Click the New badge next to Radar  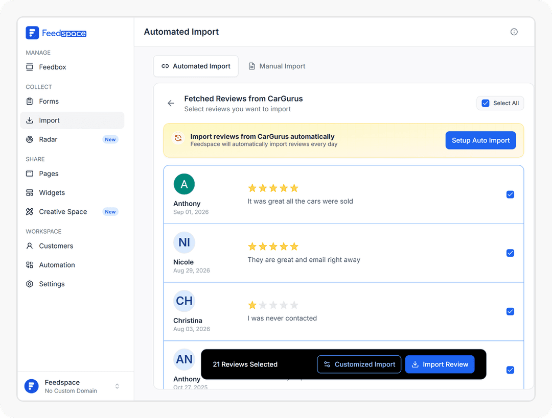pos(110,139)
